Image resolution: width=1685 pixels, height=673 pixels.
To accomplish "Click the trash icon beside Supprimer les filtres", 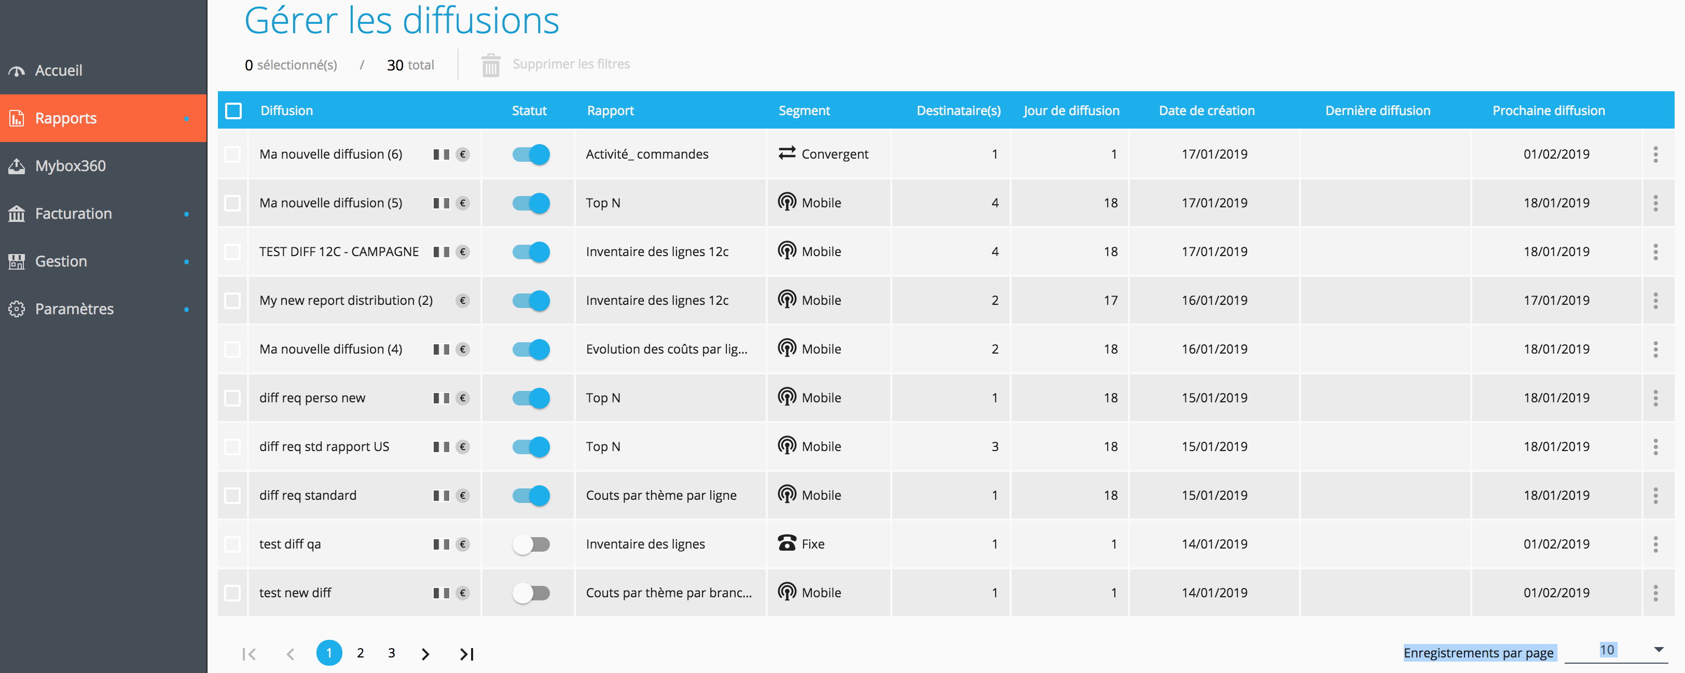I will 491,65.
